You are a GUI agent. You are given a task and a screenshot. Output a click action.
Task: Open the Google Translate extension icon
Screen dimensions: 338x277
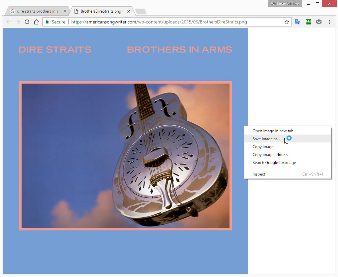coord(298,22)
